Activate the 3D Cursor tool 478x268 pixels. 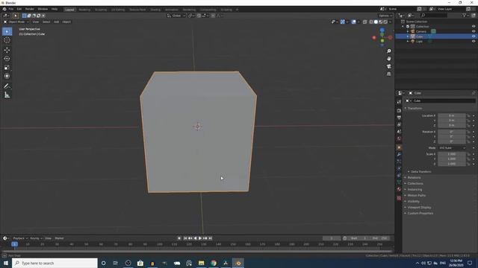[7, 39]
